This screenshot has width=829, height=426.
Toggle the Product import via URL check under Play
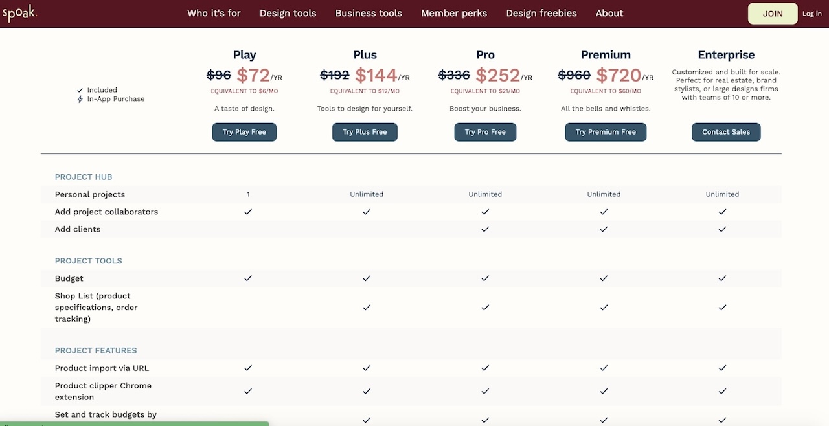click(247, 368)
